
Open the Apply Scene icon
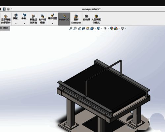tap(116, 28)
